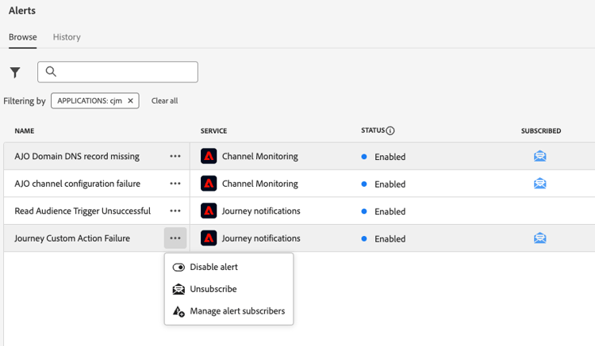
Task: Open Manage alert subscribers option
Action: 236,311
